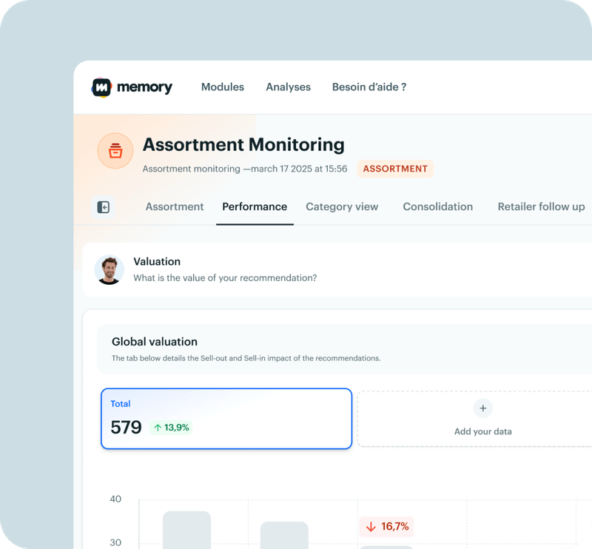Click the ASSORTMENT tag badge
Image resolution: width=592 pixels, height=549 pixels.
tap(395, 169)
